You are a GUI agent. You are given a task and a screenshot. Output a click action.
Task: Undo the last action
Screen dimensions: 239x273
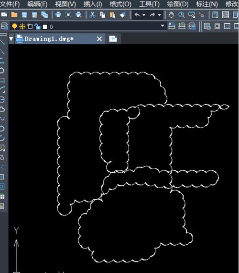pos(137,15)
